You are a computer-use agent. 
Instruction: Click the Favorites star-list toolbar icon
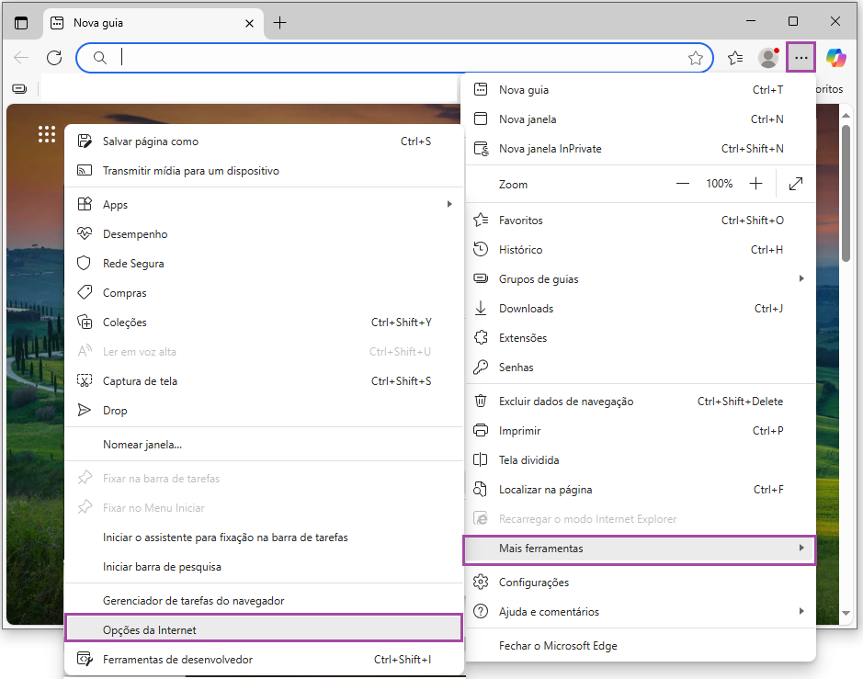(x=735, y=58)
